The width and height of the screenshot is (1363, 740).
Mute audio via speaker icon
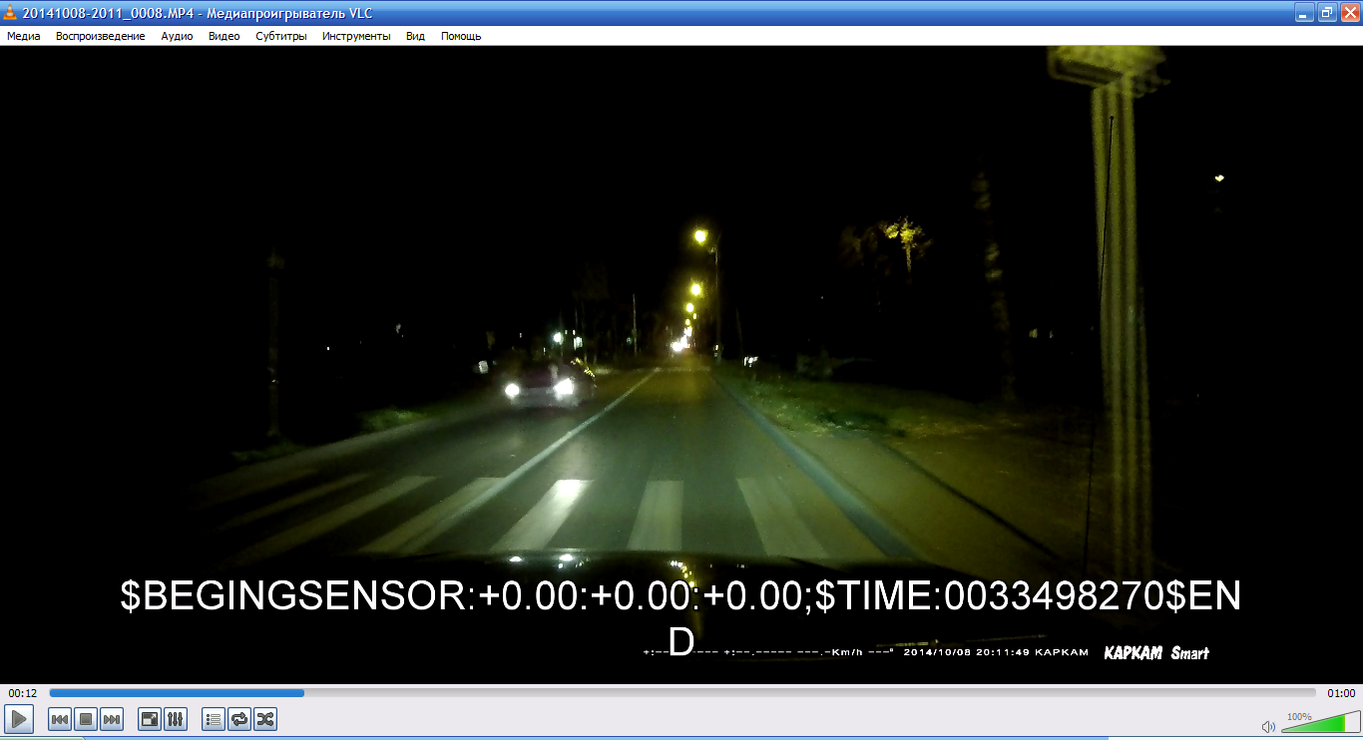1268,727
